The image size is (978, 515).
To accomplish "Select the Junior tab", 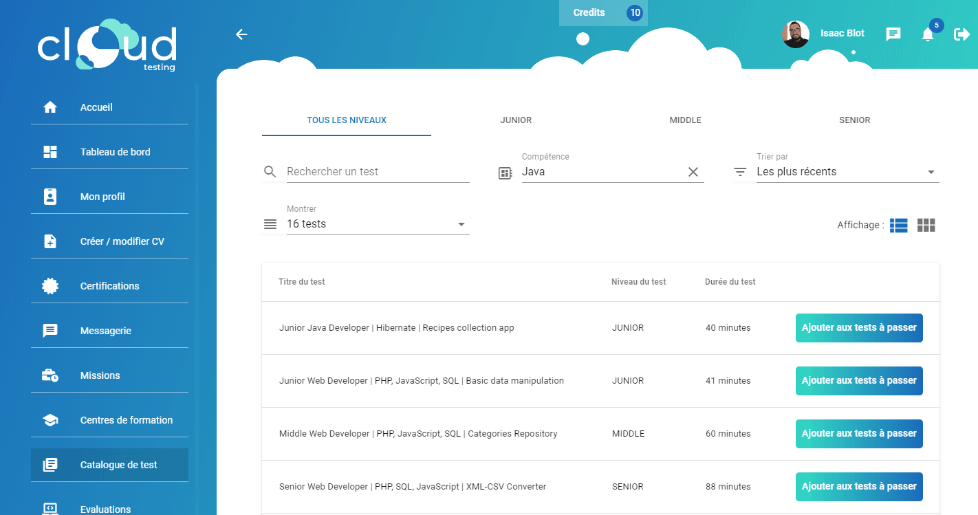I will coord(516,120).
